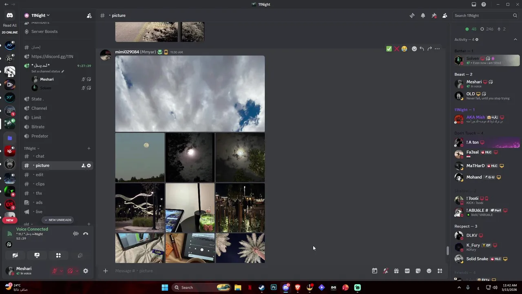Open audio output options arrow
The height and width of the screenshot is (294, 522).
click(77, 271)
